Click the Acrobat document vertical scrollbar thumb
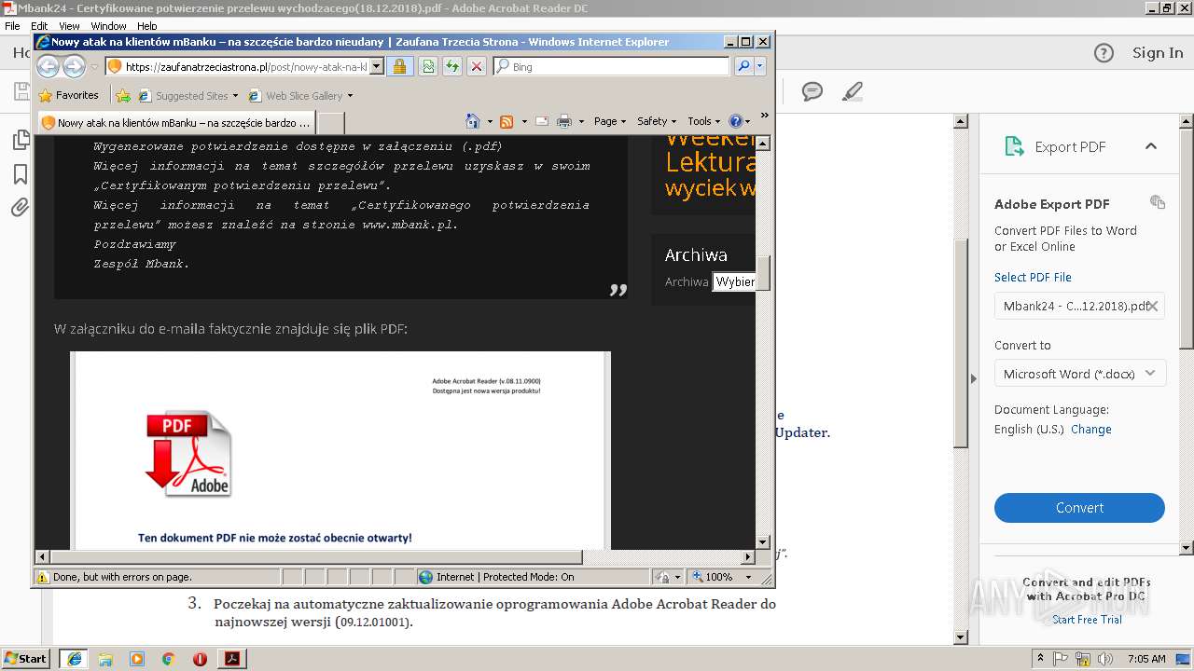The width and height of the screenshot is (1194, 671). coord(961,343)
